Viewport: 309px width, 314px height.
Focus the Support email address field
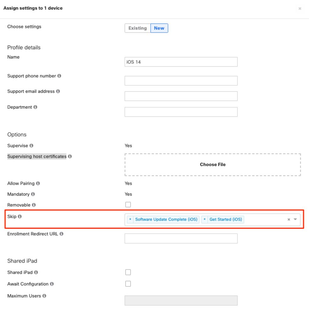pyautogui.click(x=181, y=96)
